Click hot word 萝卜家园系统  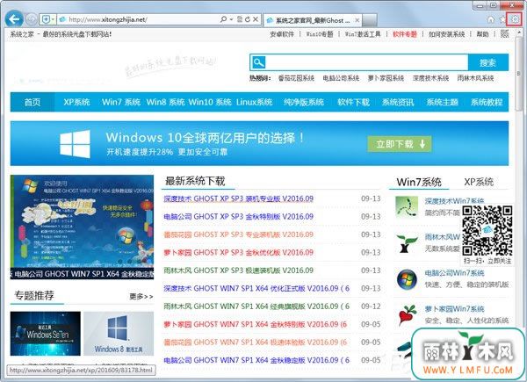point(386,78)
